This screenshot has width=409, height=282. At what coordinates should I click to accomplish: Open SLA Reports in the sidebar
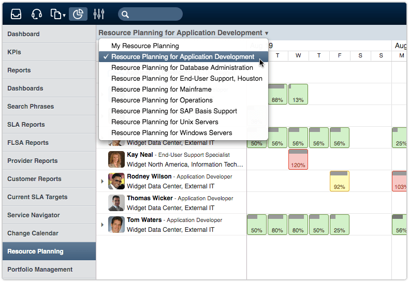26,125
